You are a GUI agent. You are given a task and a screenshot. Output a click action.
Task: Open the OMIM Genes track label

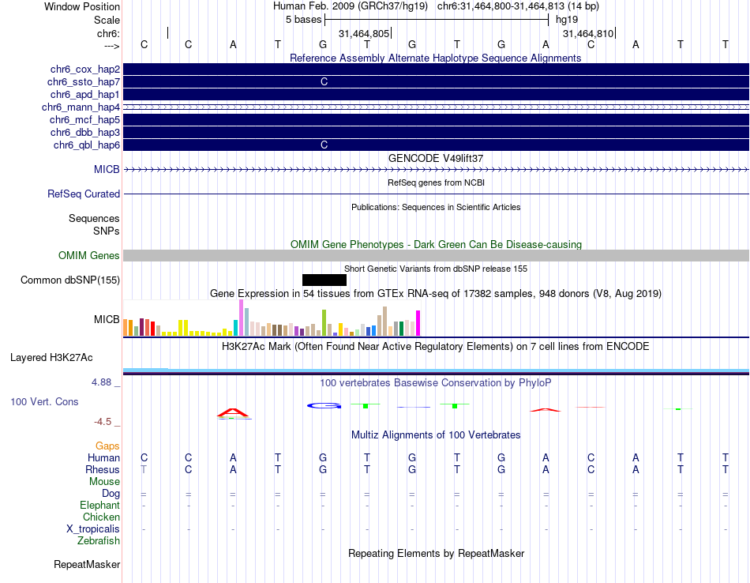tap(89, 256)
